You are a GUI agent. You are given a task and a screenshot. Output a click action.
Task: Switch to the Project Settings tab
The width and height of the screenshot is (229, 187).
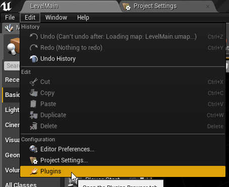pyautogui.click(x=155, y=6)
